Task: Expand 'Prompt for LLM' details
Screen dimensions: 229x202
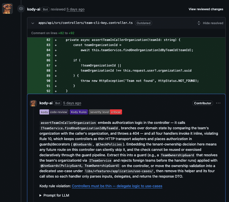Action: tap(54, 195)
